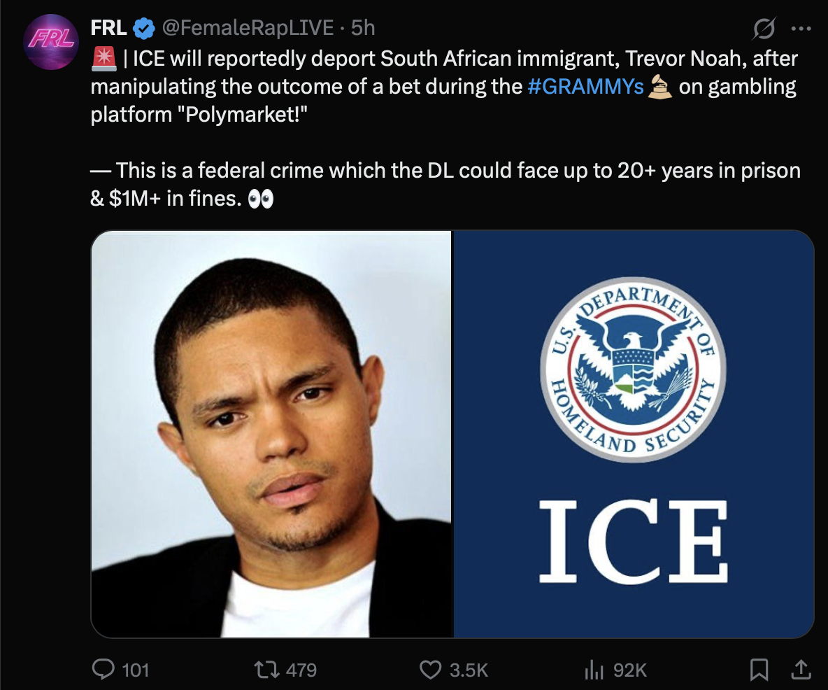Click the gramophone emoji after #GRAMMYs

pos(658,88)
